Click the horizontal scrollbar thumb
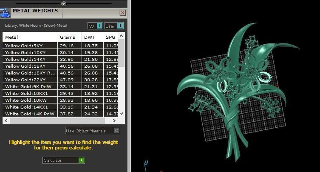 pyautogui.click(x=57, y=120)
